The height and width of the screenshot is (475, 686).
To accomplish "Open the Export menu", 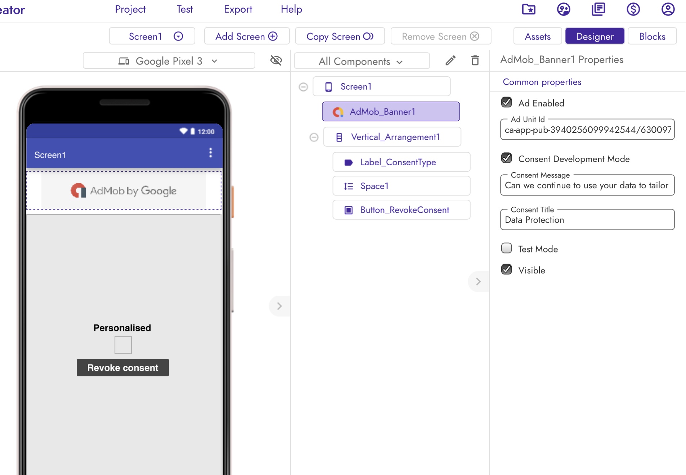I will [x=238, y=9].
